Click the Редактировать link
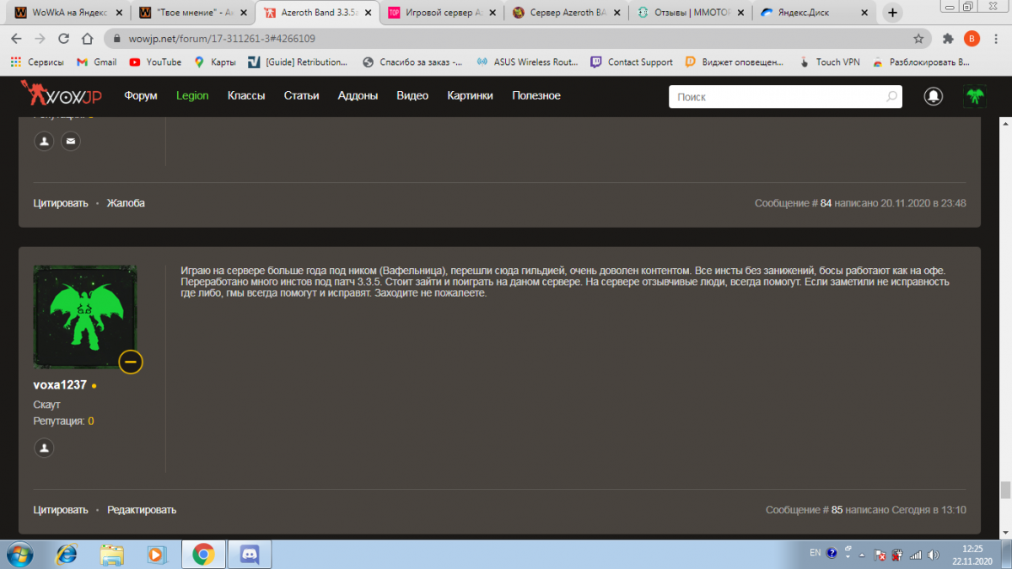Viewport: 1012px width, 569px height. pyautogui.click(x=142, y=510)
